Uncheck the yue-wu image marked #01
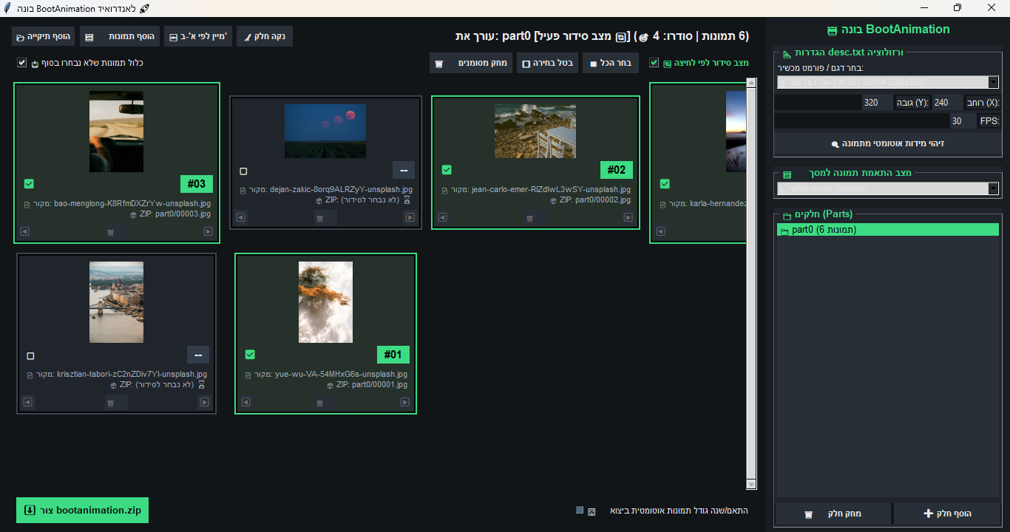The image size is (1010, 532). click(x=250, y=355)
